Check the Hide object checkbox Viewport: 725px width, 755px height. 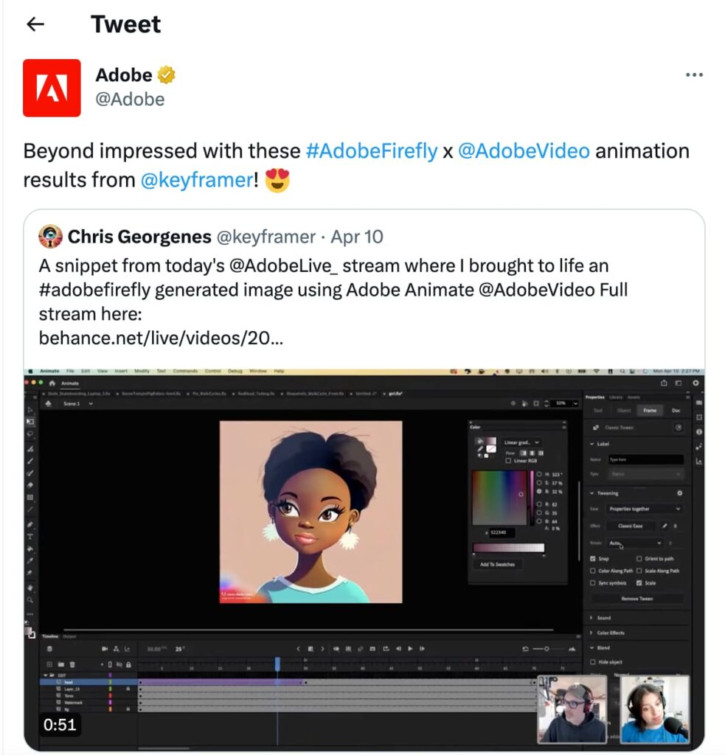pyautogui.click(x=594, y=662)
